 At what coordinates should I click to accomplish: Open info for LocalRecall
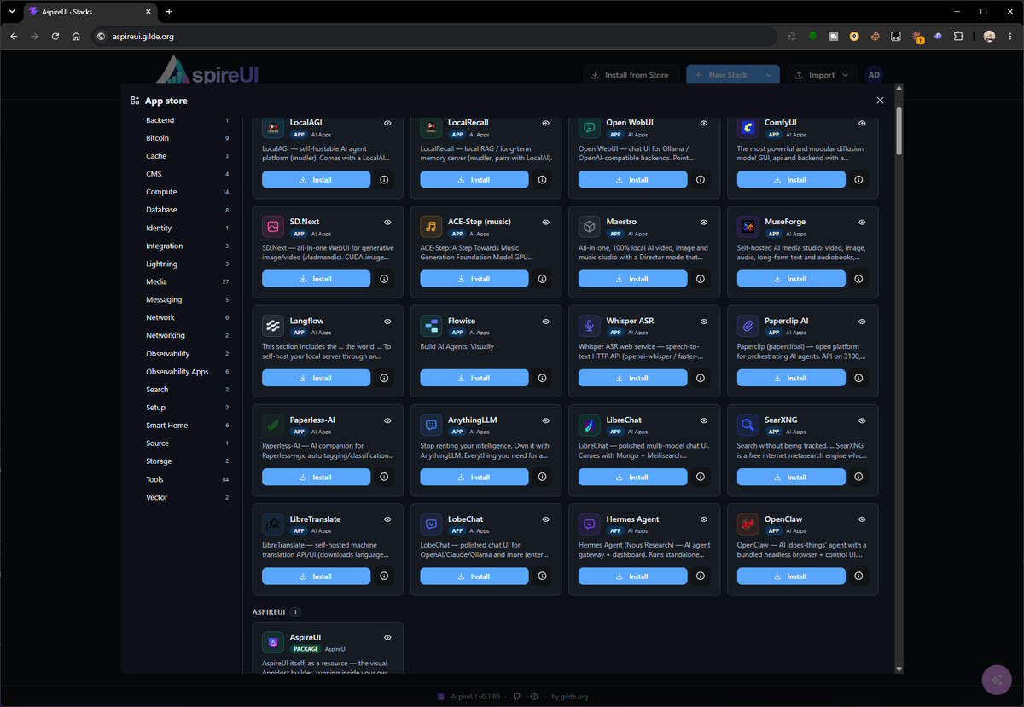542,180
